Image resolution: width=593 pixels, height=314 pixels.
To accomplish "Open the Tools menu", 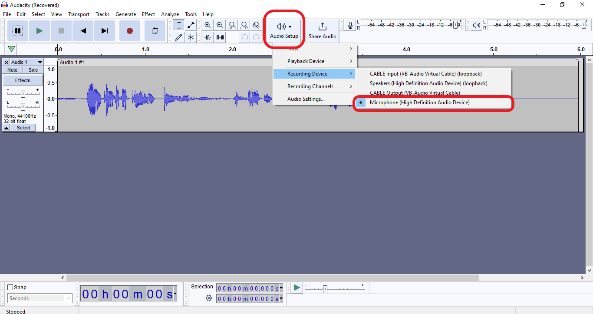I will point(191,14).
